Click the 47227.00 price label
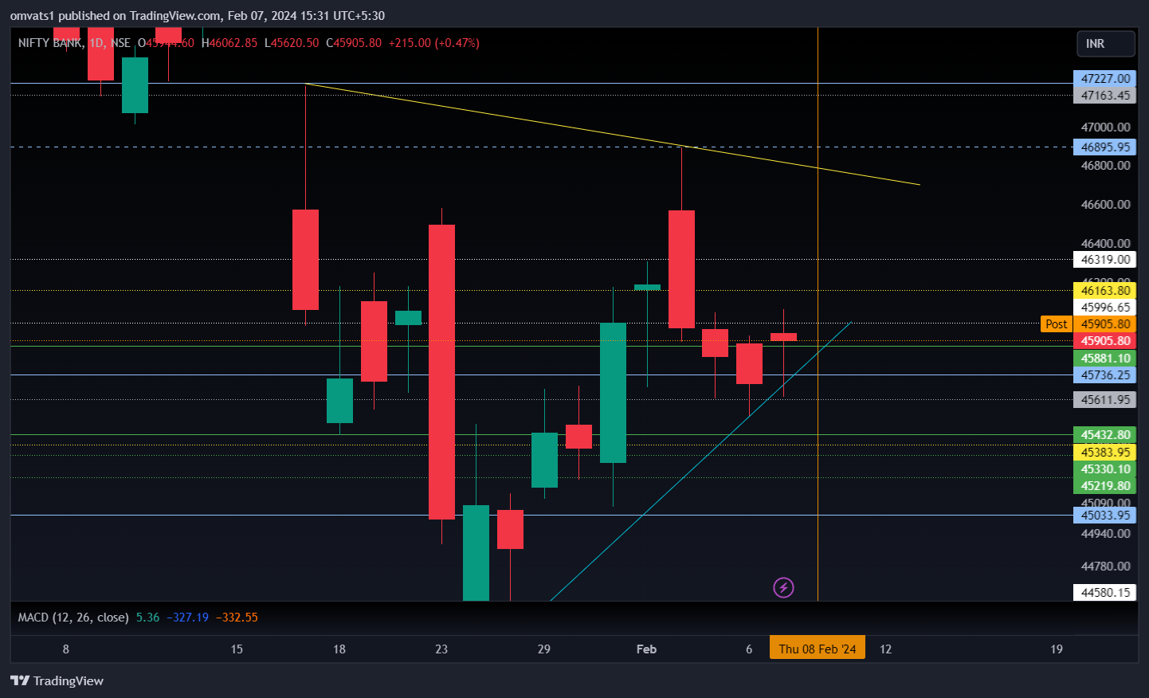The image size is (1149, 698). [1105, 78]
